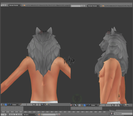Open the Global orientation dropdown in left viewport
133x116 pixels.
pos(16,105)
